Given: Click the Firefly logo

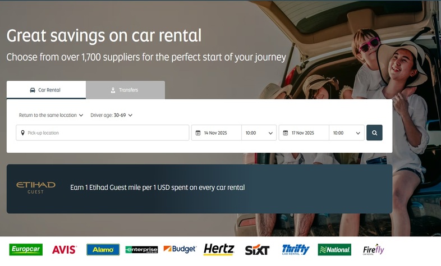Looking at the screenshot, I should click(373, 250).
